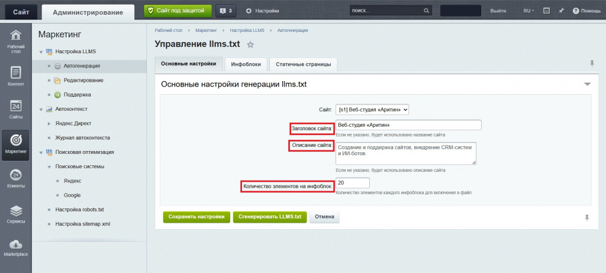The width and height of the screenshot is (606, 273).
Task: Collapse the Автоконтекст tree node
Action: (41, 110)
